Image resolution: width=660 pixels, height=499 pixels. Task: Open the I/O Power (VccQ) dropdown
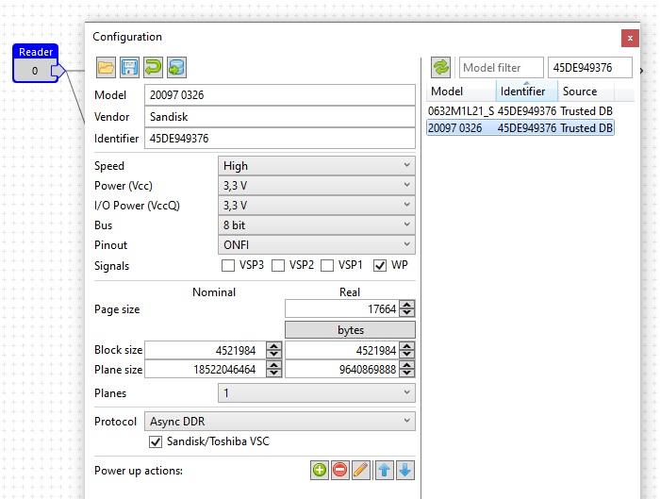coord(317,205)
